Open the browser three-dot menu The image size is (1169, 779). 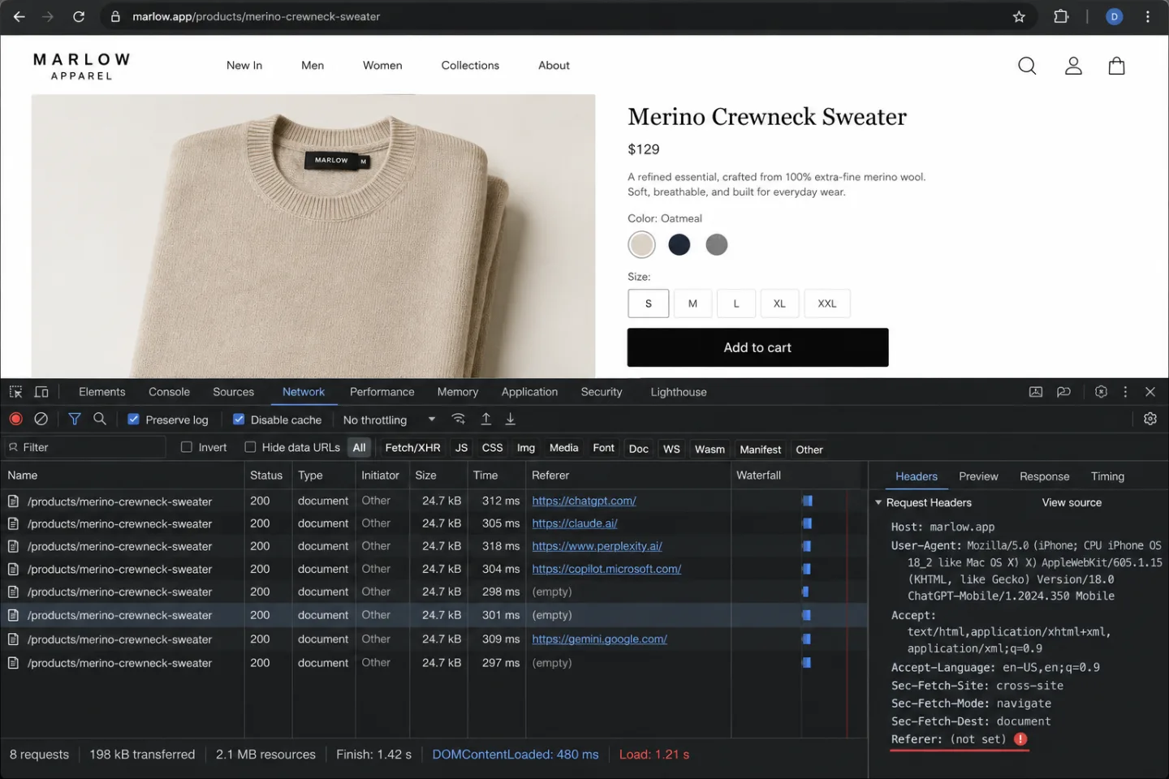pyautogui.click(x=1147, y=16)
